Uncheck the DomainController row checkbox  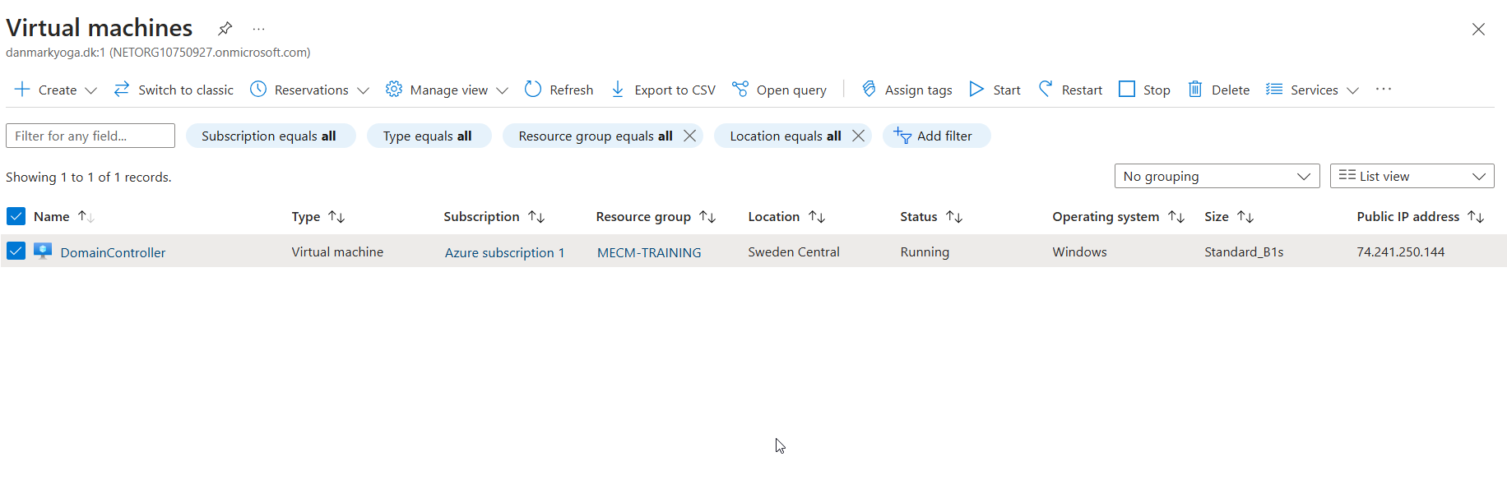click(16, 251)
